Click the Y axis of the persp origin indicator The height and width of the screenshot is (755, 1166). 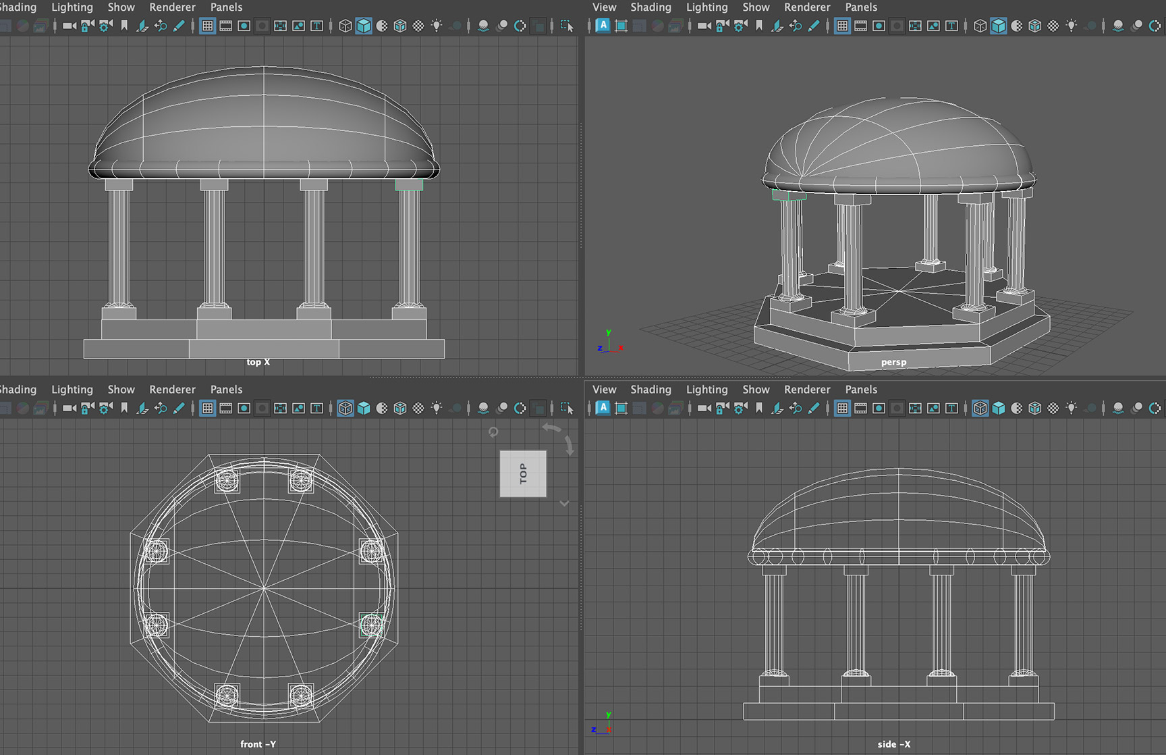coord(609,333)
